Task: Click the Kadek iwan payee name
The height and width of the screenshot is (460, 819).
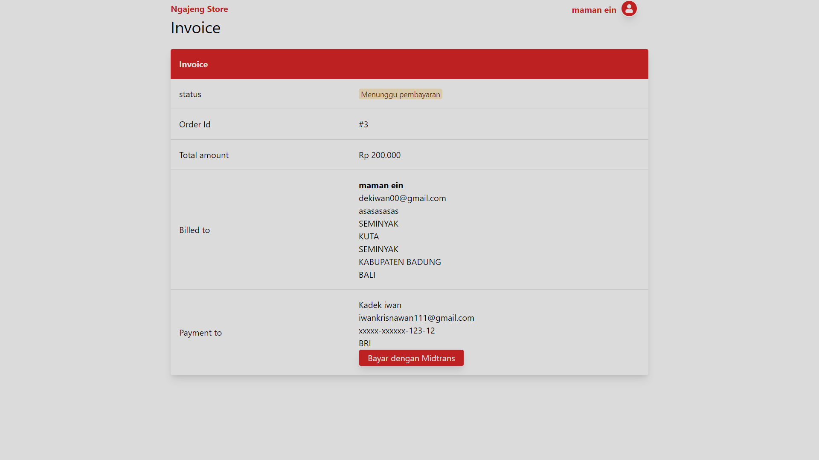Action: (380, 305)
